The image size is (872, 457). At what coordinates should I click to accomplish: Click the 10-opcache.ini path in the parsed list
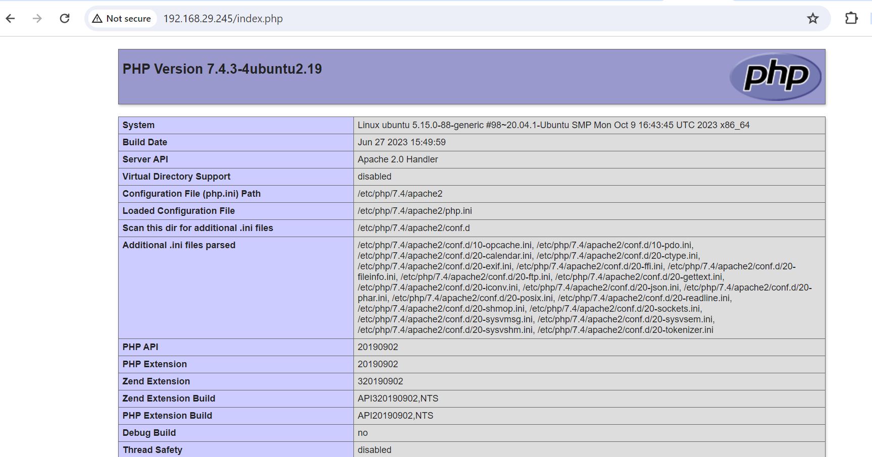coord(445,245)
